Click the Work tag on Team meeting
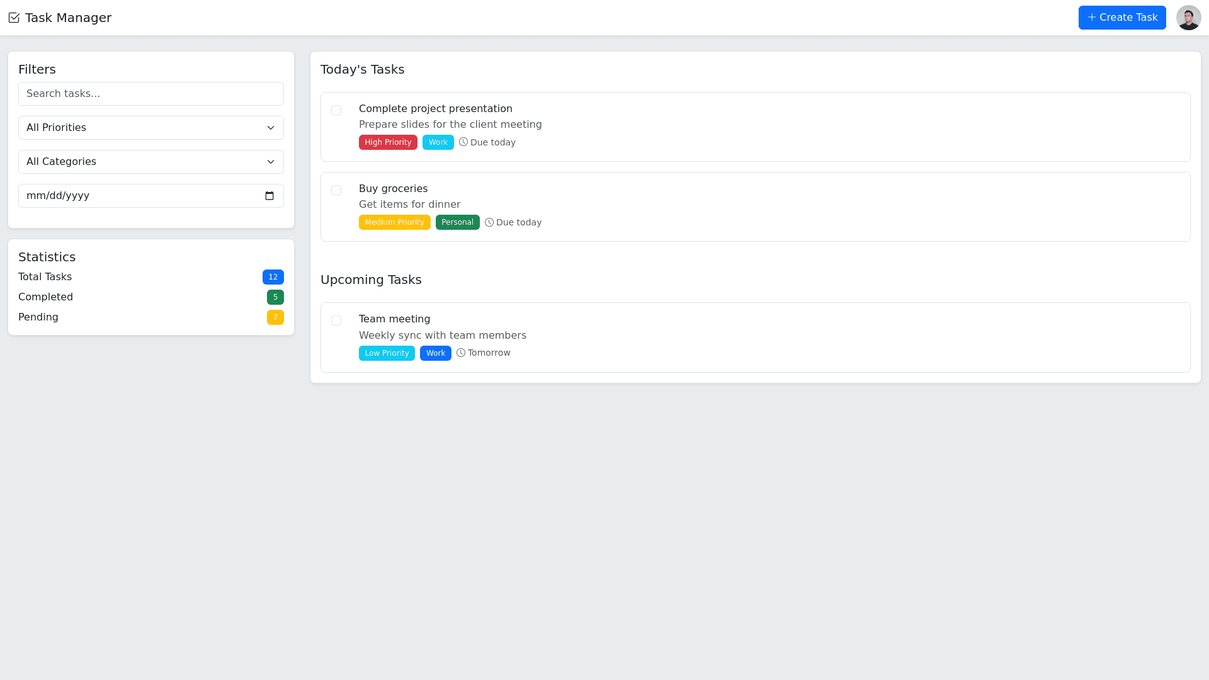Viewport: 1209px width, 680px height. point(435,353)
